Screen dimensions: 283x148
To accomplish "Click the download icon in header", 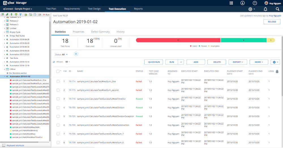I will (243, 3).
